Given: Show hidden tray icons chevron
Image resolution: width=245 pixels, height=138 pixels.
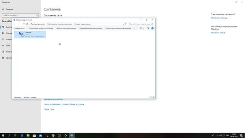Looking at the screenshot, I should pyautogui.click(x=217, y=135).
